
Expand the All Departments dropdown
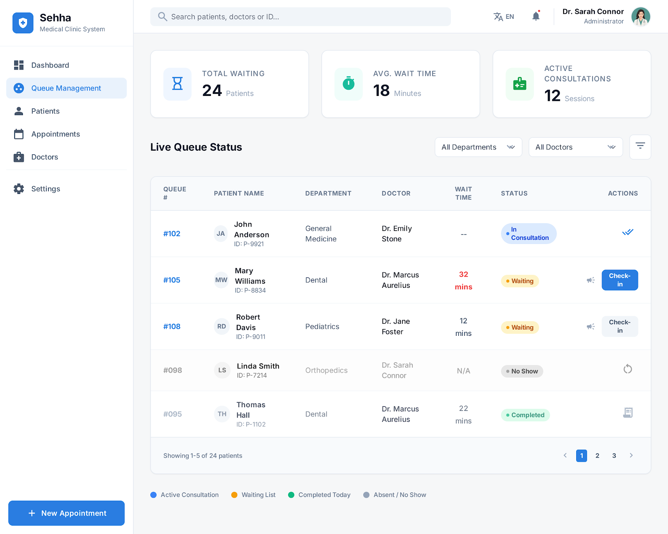[x=478, y=147]
